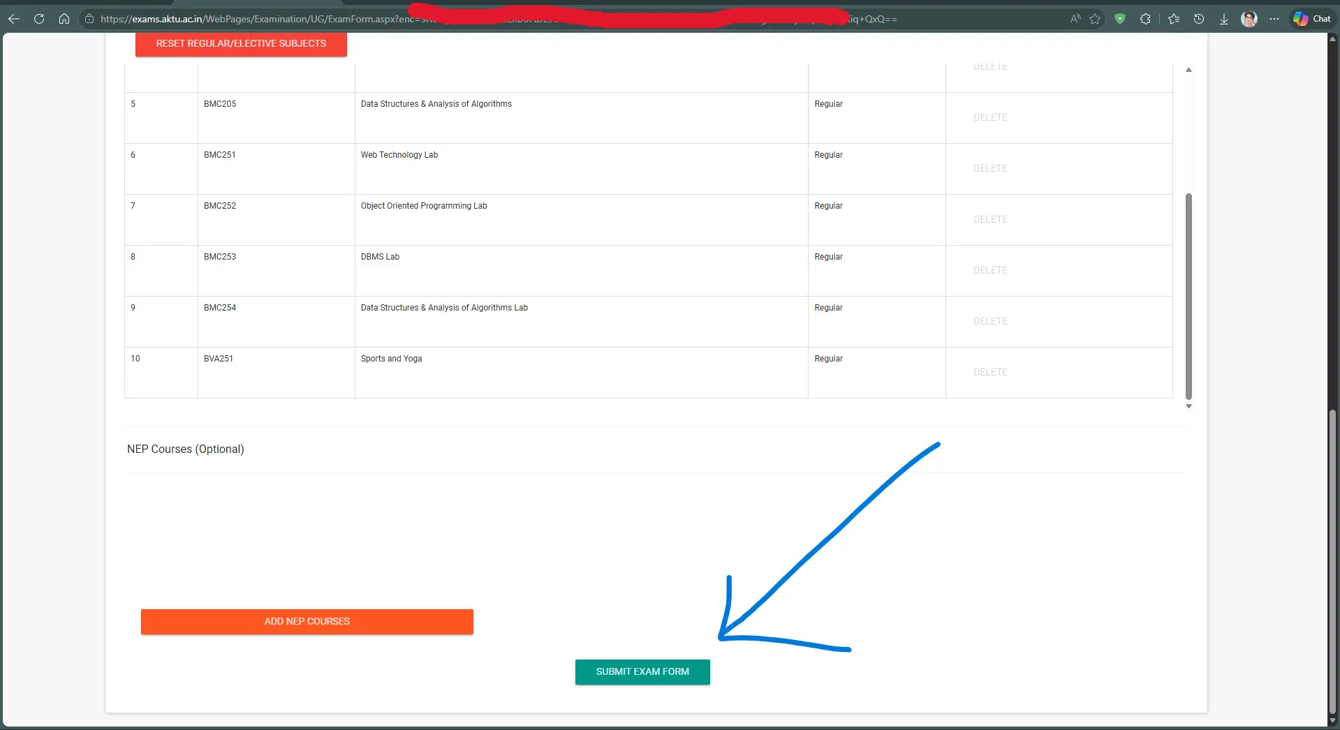Click the page scrollbar down arrow
This screenshot has height=730, width=1340.
(1332, 722)
